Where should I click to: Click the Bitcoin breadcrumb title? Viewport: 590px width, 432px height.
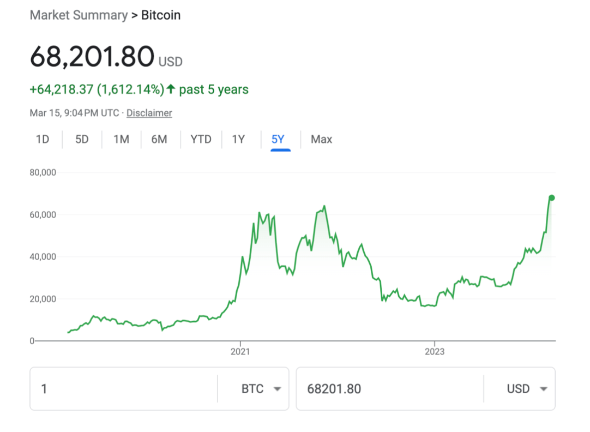(161, 15)
